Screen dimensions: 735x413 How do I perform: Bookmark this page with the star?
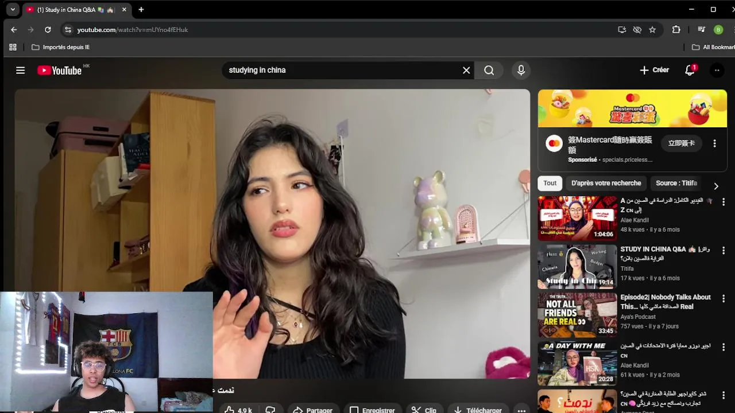pyautogui.click(x=652, y=30)
